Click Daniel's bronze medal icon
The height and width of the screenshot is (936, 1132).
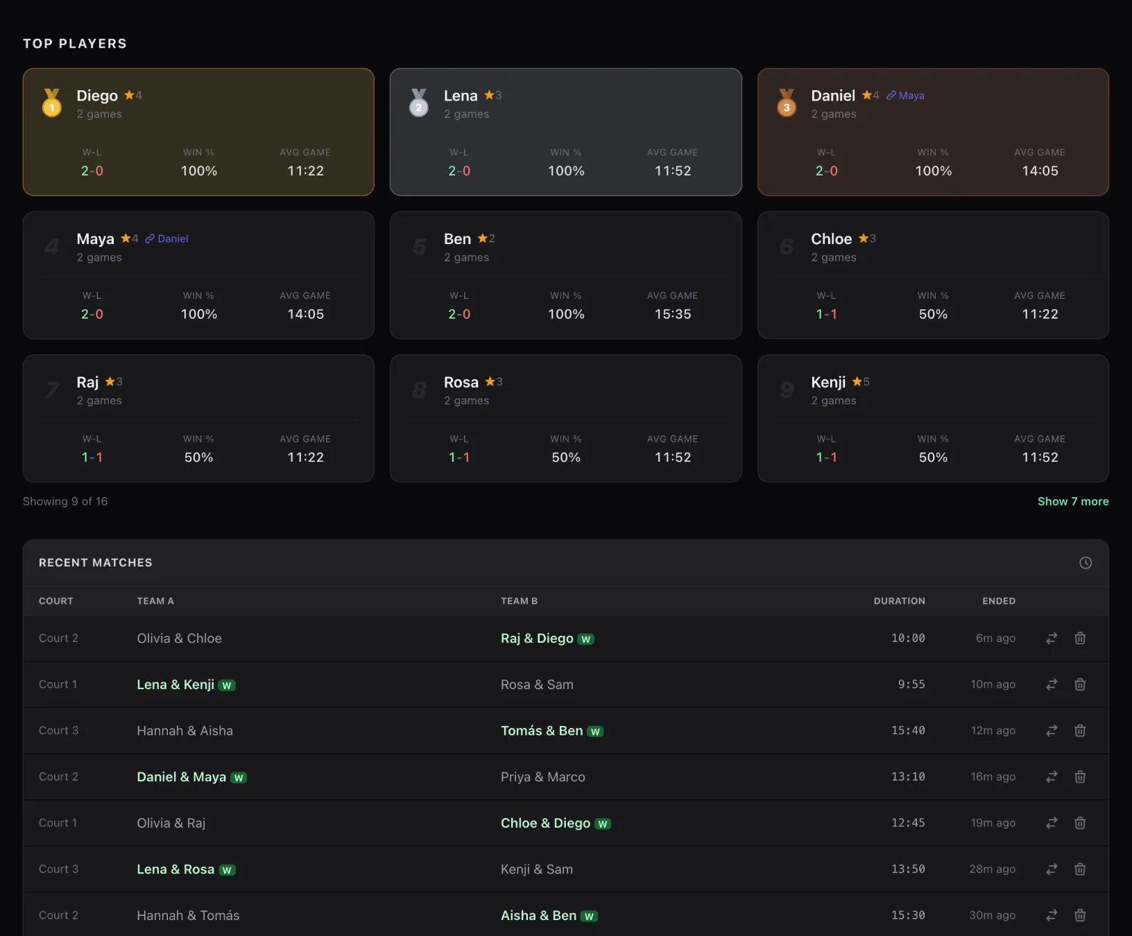tap(787, 103)
